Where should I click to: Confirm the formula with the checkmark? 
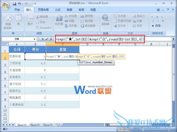coord(47,39)
